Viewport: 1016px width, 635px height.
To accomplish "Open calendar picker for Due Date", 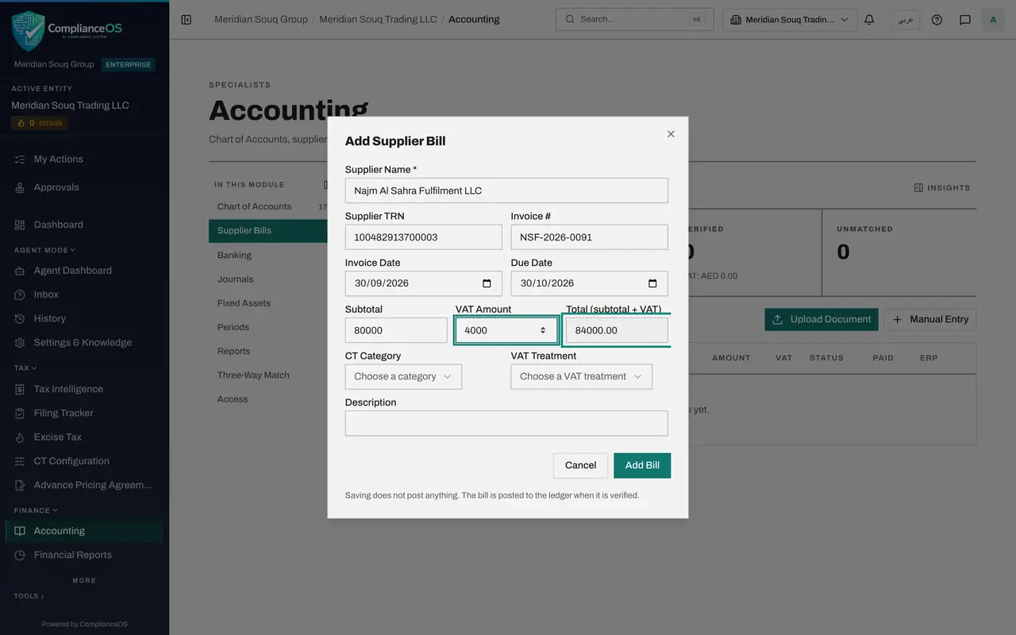I will [x=652, y=283].
